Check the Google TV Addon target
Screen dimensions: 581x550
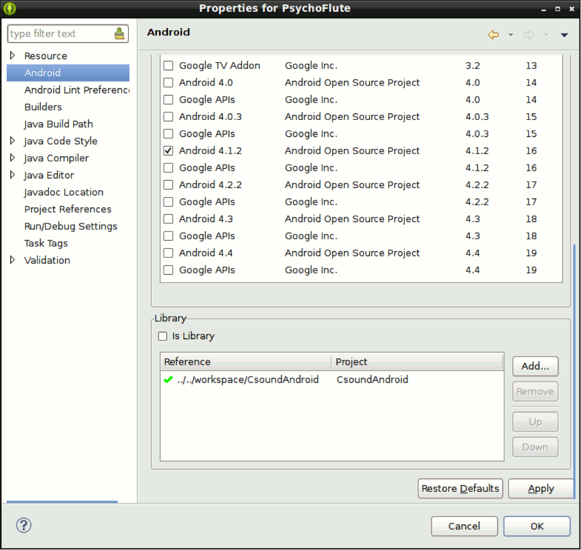[x=168, y=66]
